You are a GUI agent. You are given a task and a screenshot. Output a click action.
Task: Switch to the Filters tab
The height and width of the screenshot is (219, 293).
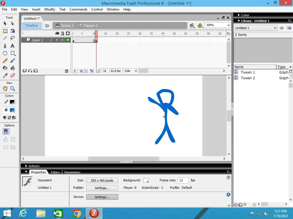click(x=55, y=172)
